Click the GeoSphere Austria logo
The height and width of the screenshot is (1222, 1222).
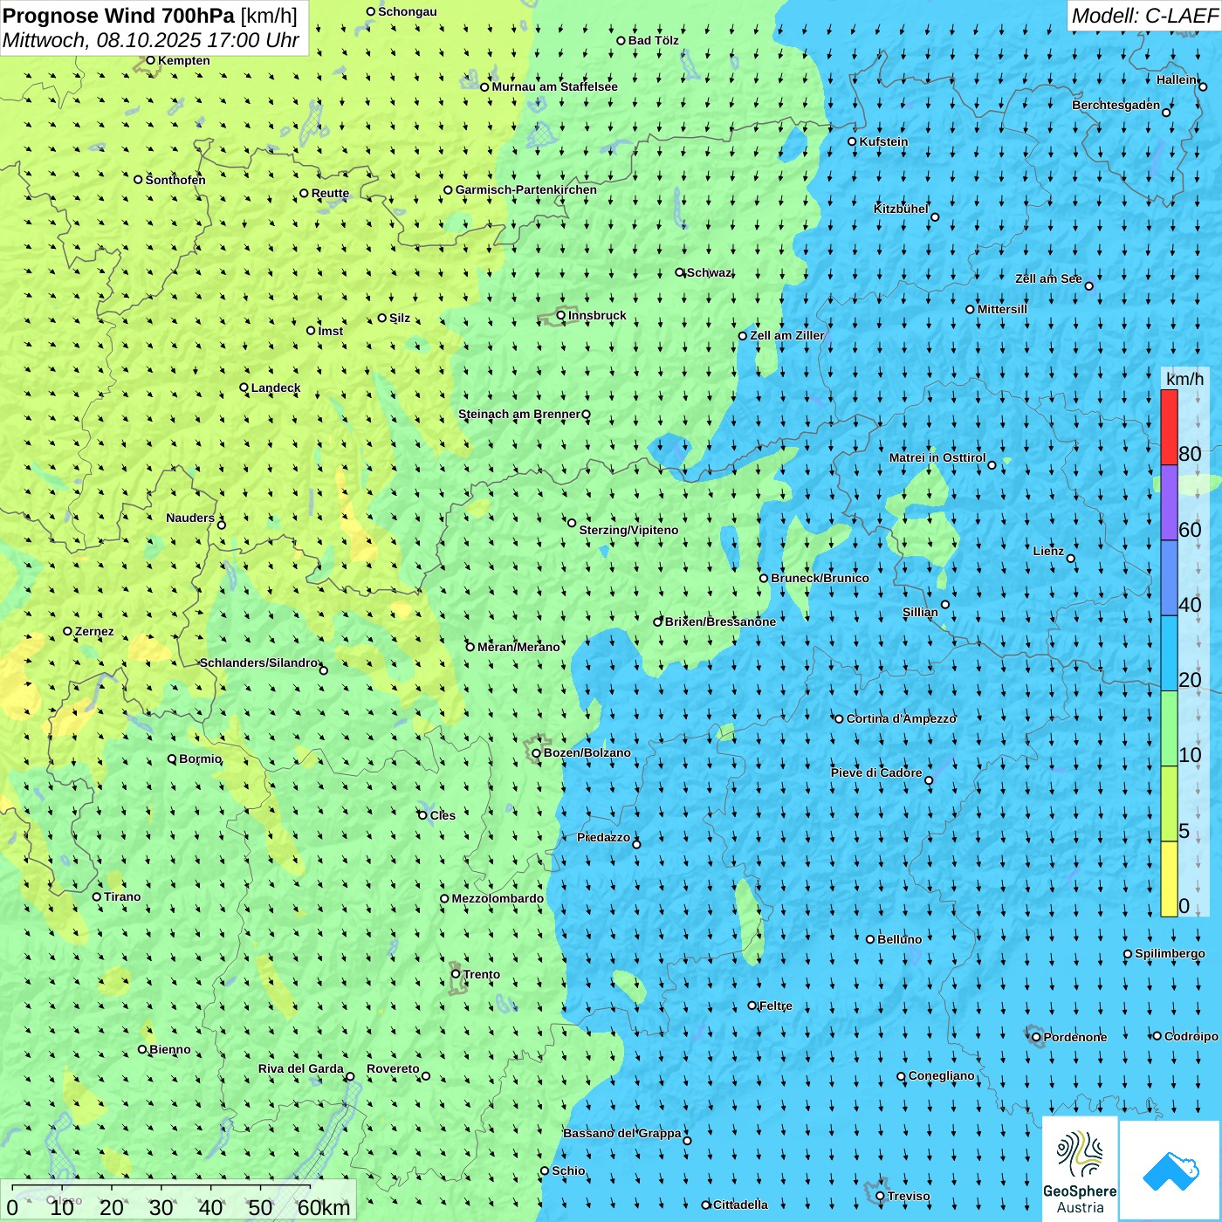(x=1080, y=1169)
